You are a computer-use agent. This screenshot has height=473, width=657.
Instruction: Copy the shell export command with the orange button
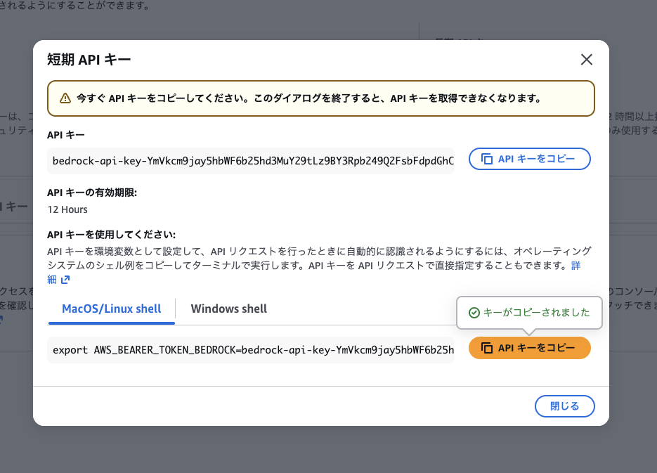click(x=530, y=348)
